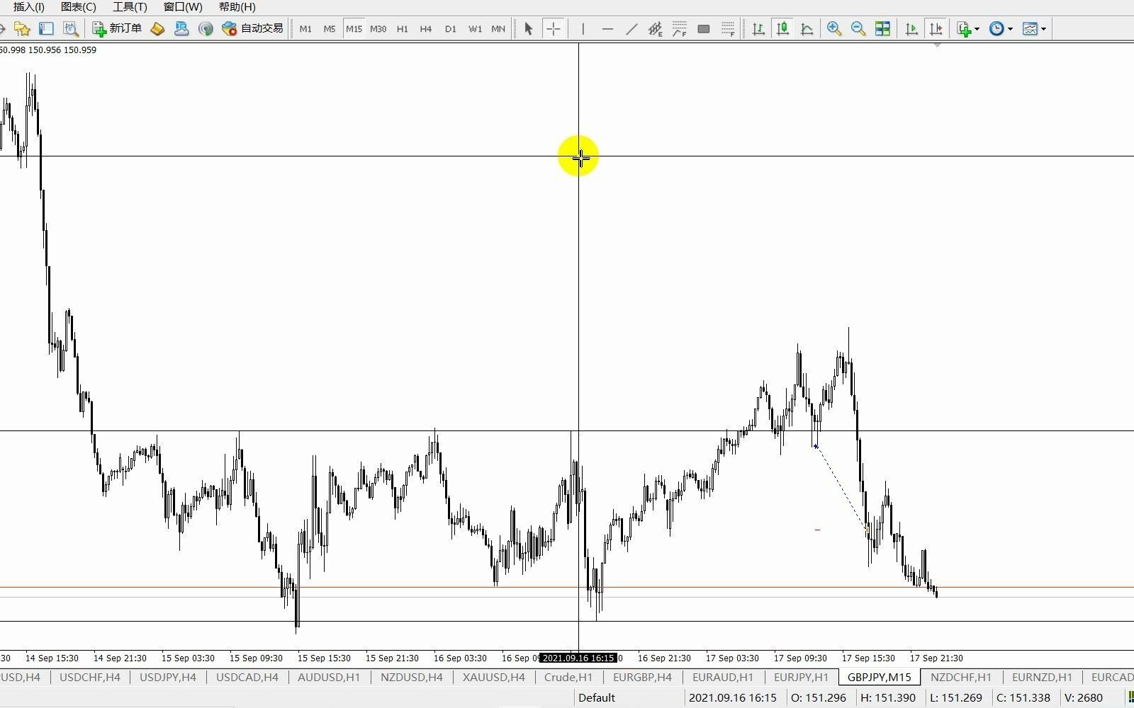Open the Navigator panel star-folder icon
The height and width of the screenshot is (708, 1134).
coord(23,29)
